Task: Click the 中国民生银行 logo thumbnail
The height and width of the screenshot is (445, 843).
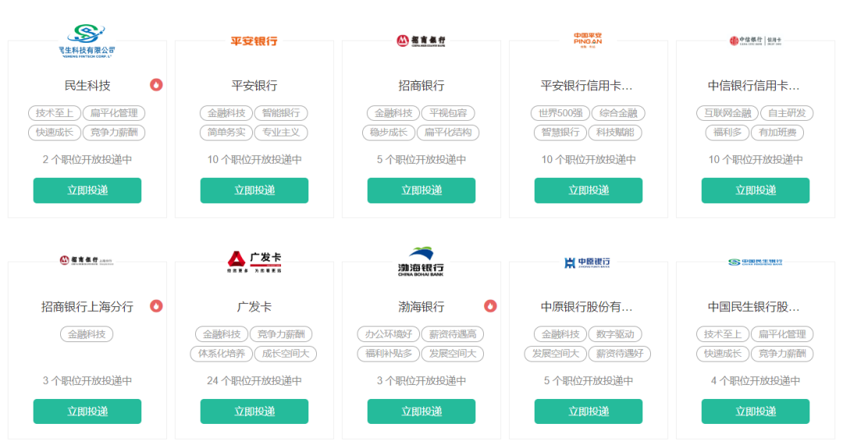Action: 755,263
